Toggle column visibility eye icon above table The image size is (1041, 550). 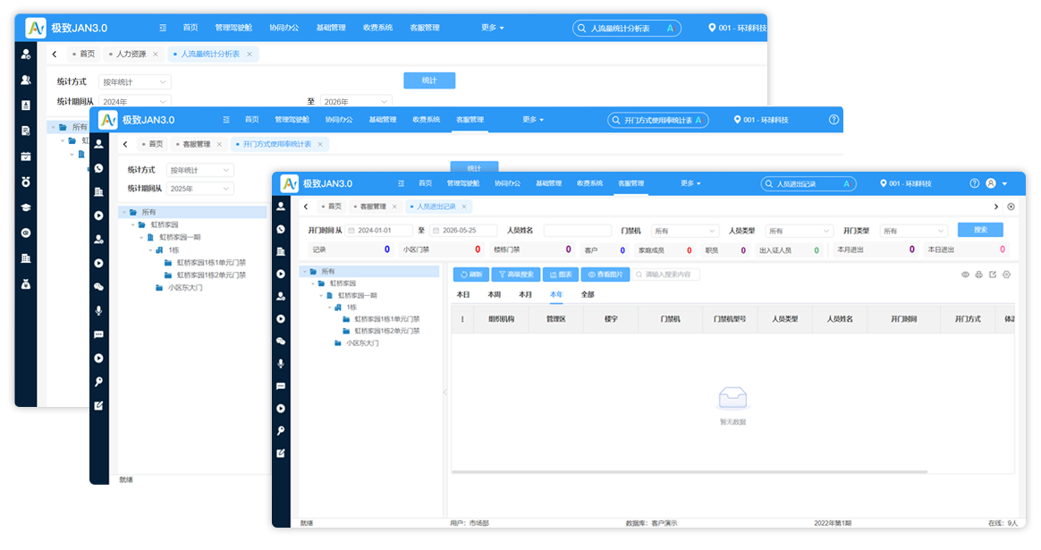(x=965, y=275)
